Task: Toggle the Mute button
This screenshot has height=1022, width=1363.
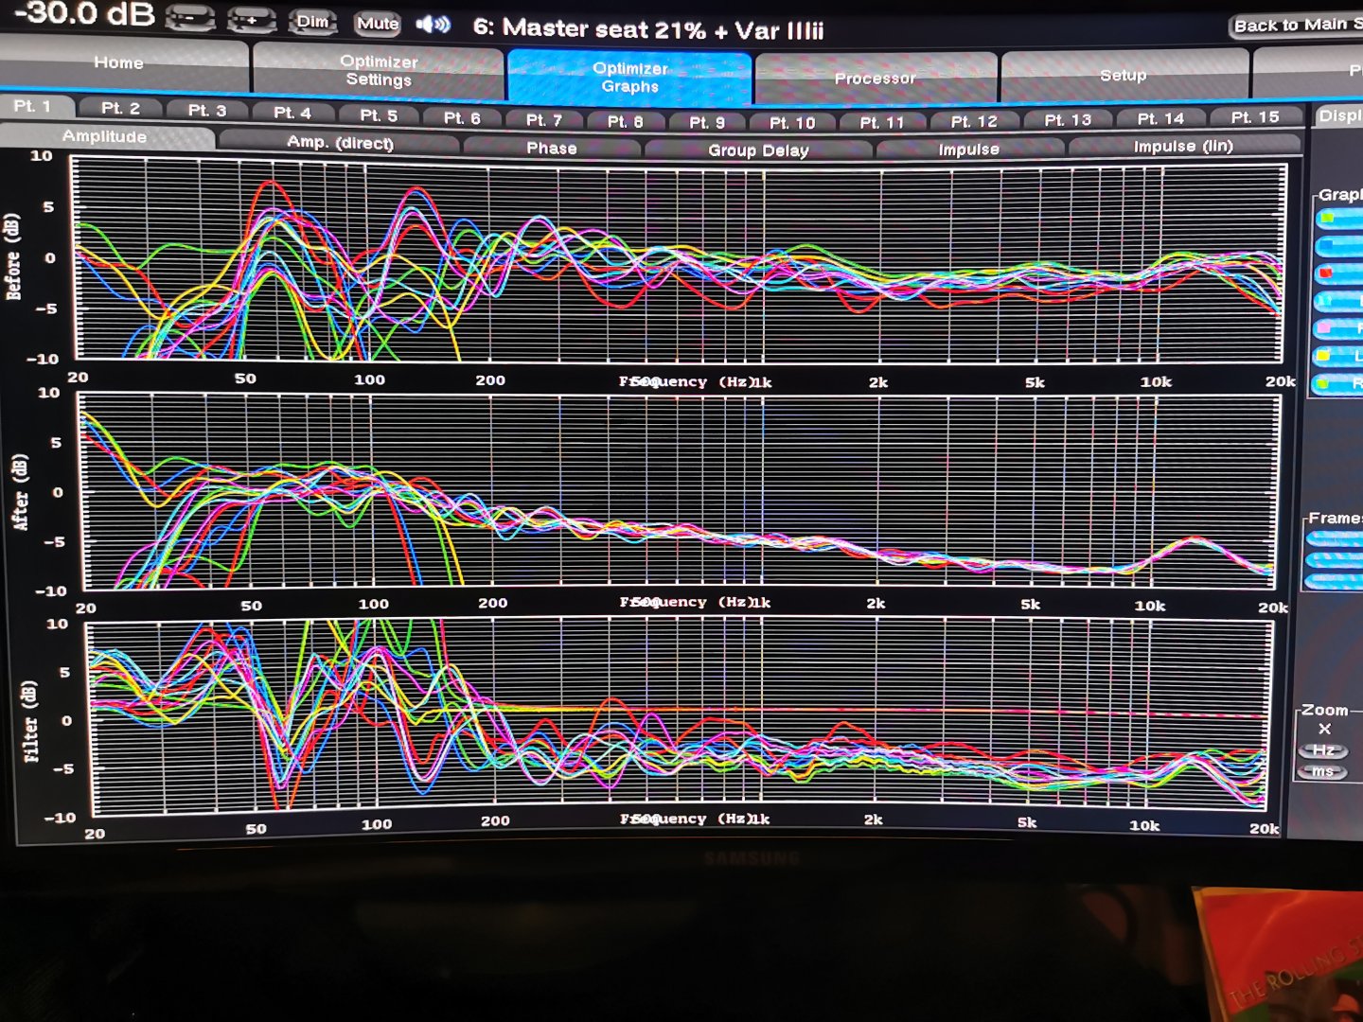Action: [377, 24]
